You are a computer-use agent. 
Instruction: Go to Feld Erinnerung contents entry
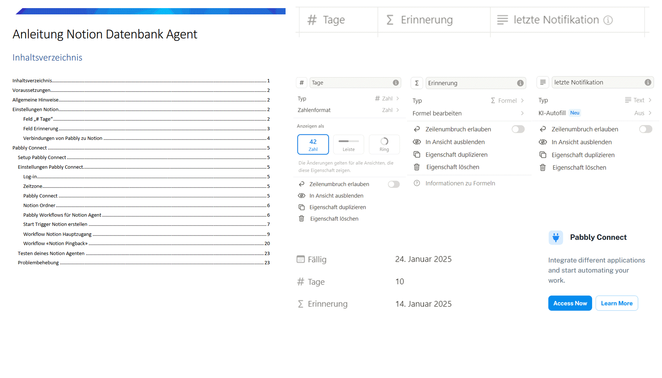pos(146,129)
